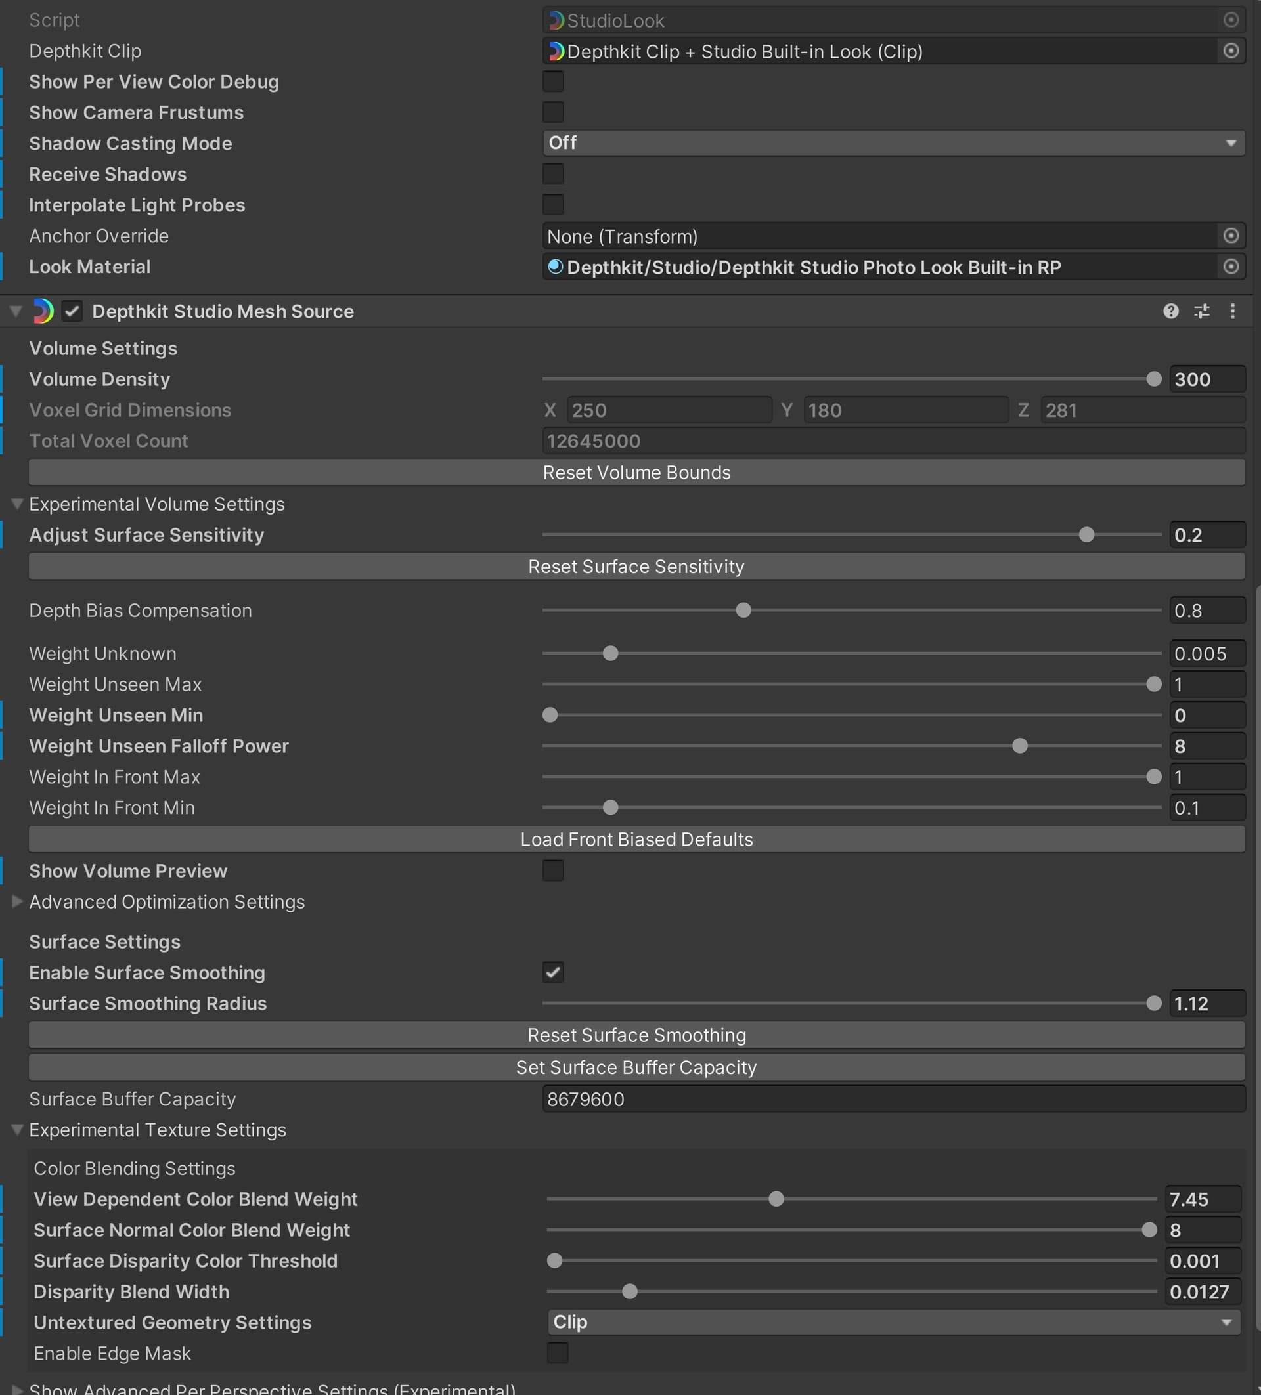Viewport: 1261px width, 1395px height.
Task: Uncheck Enable Surface Smoothing
Action: click(553, 972)
